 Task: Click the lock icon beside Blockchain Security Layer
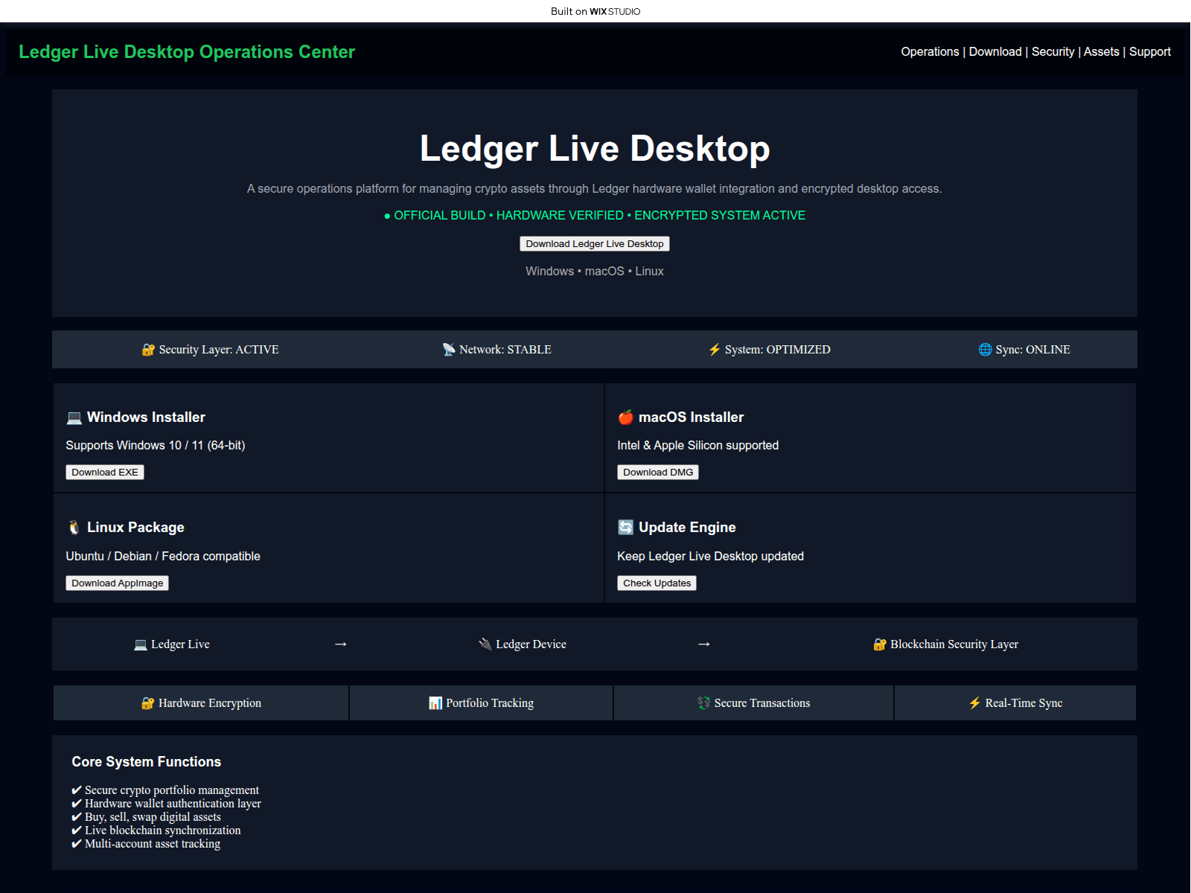pyautogui.click(x=880, y=644)
